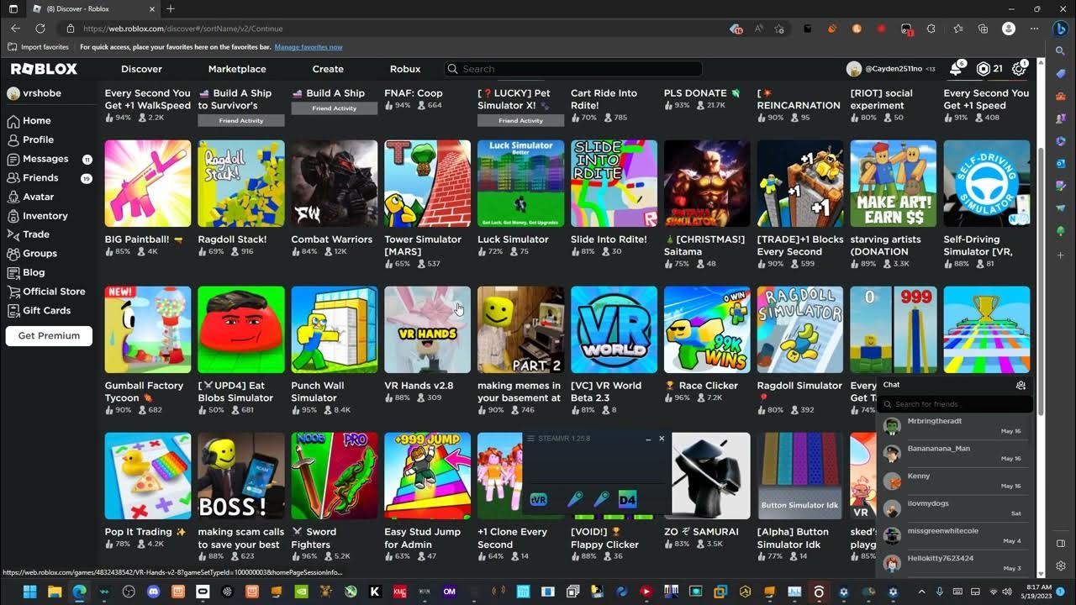
Task: Open chat with Banananana_Man
Action: click(x=955, y=453)
